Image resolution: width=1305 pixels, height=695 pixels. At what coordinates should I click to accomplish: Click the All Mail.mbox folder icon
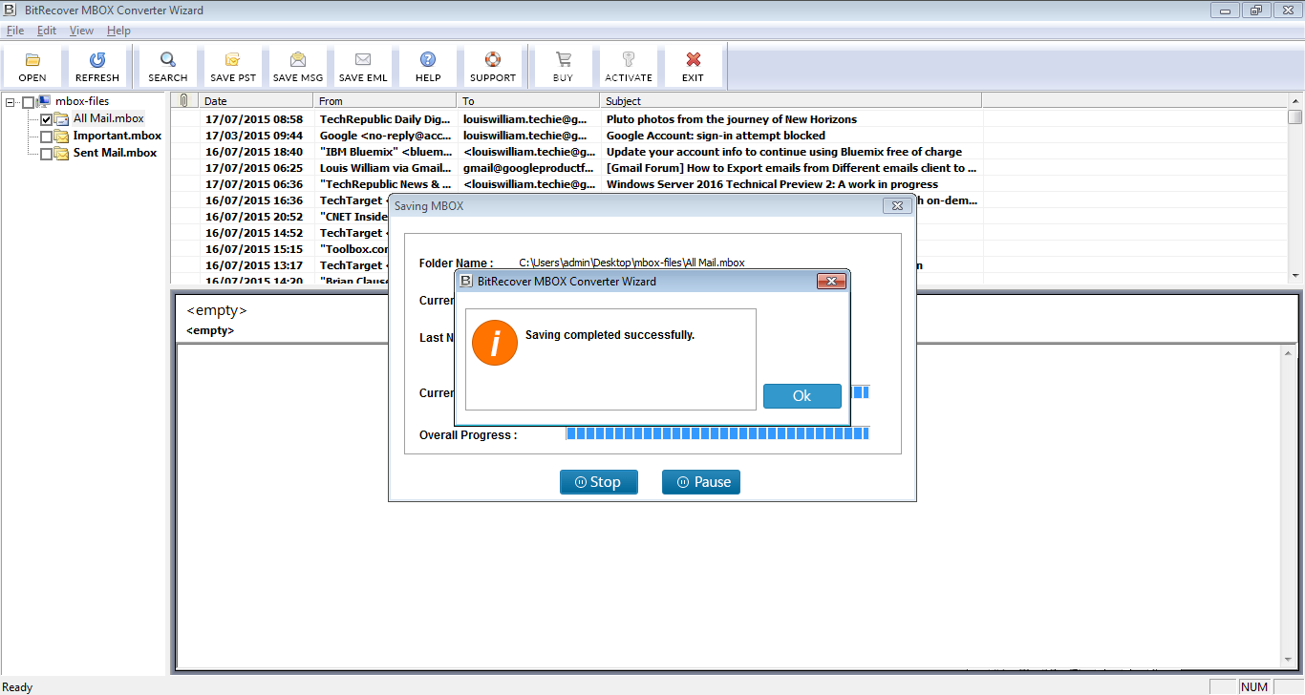(x=62, y=119)
